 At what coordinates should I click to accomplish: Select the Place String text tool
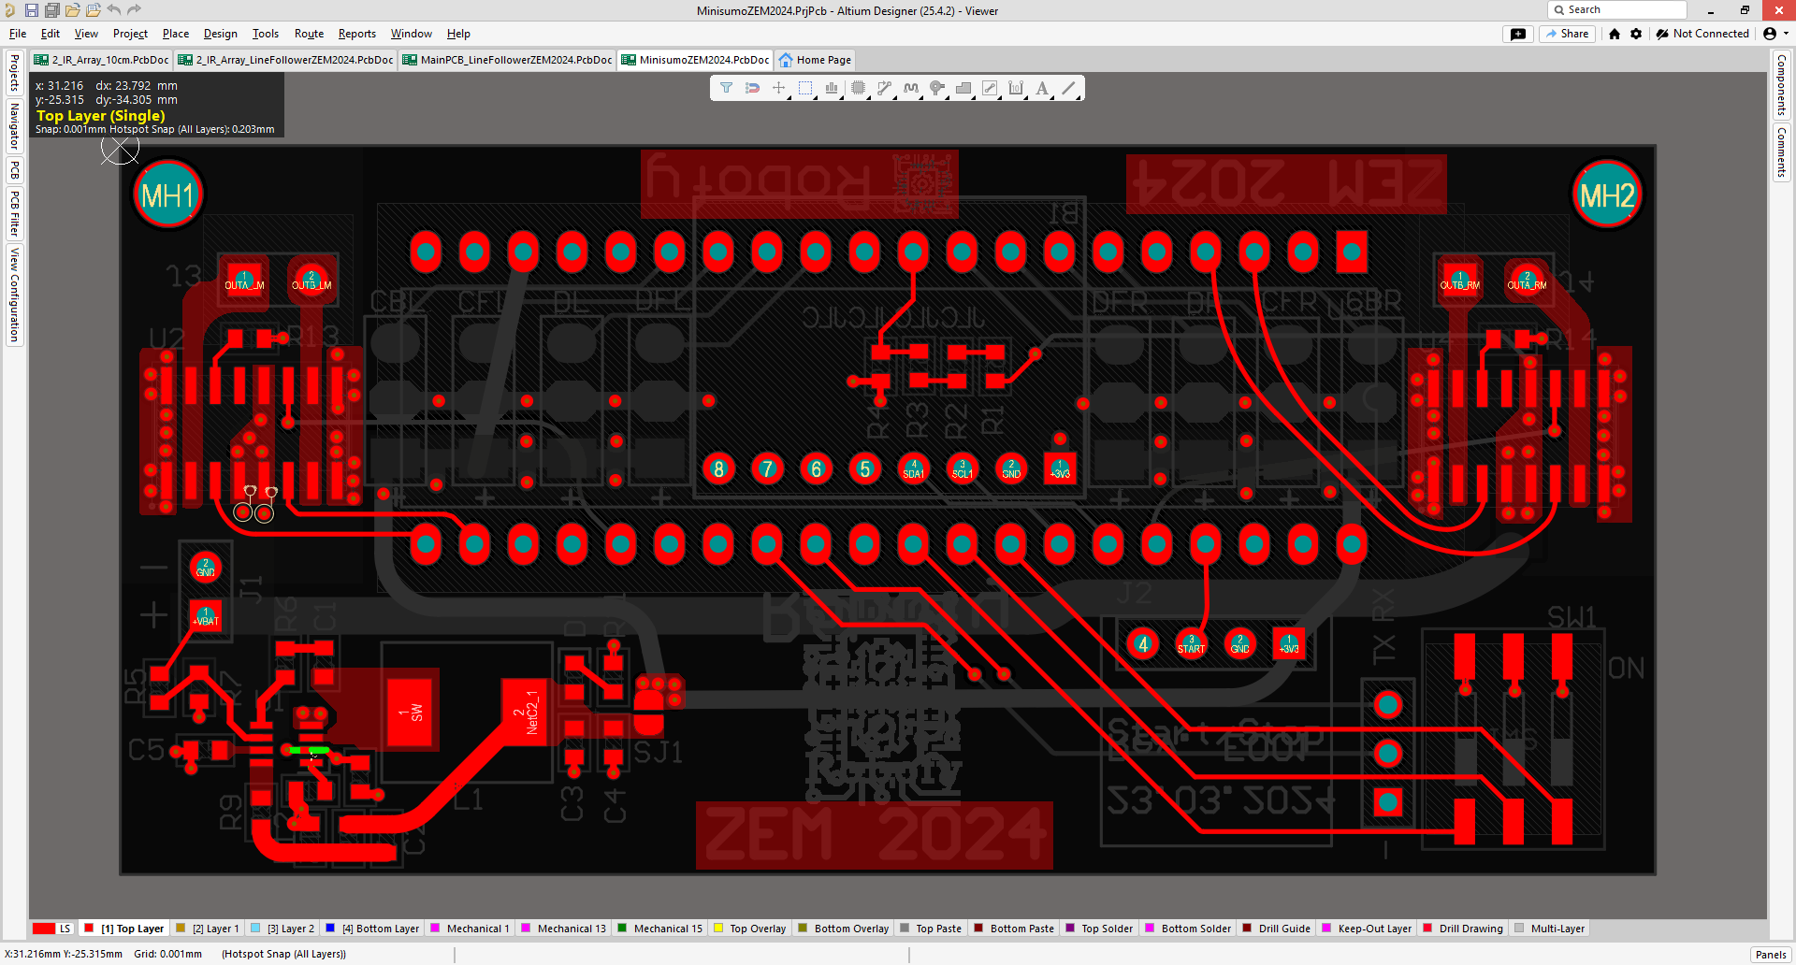click(x=1042, y=88)
